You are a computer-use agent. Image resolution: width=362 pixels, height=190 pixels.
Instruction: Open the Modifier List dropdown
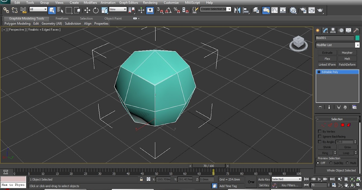(357, 45)
